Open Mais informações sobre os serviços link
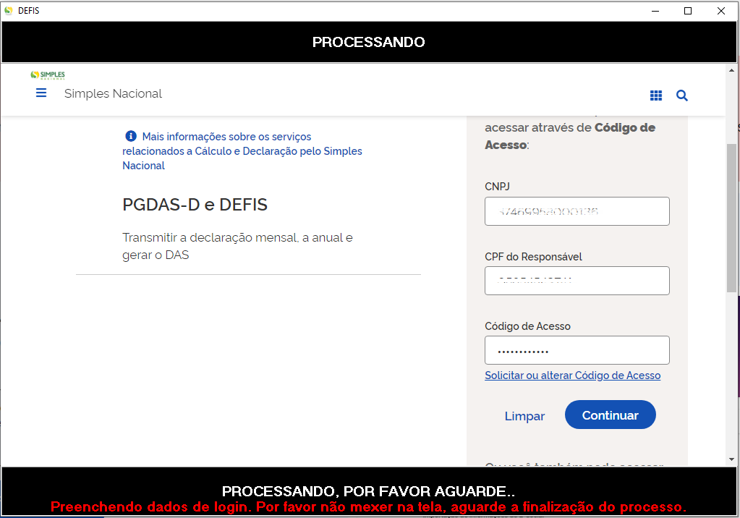Image resolution: width=740 pixels, height=518 pixels. pos(242,151)
